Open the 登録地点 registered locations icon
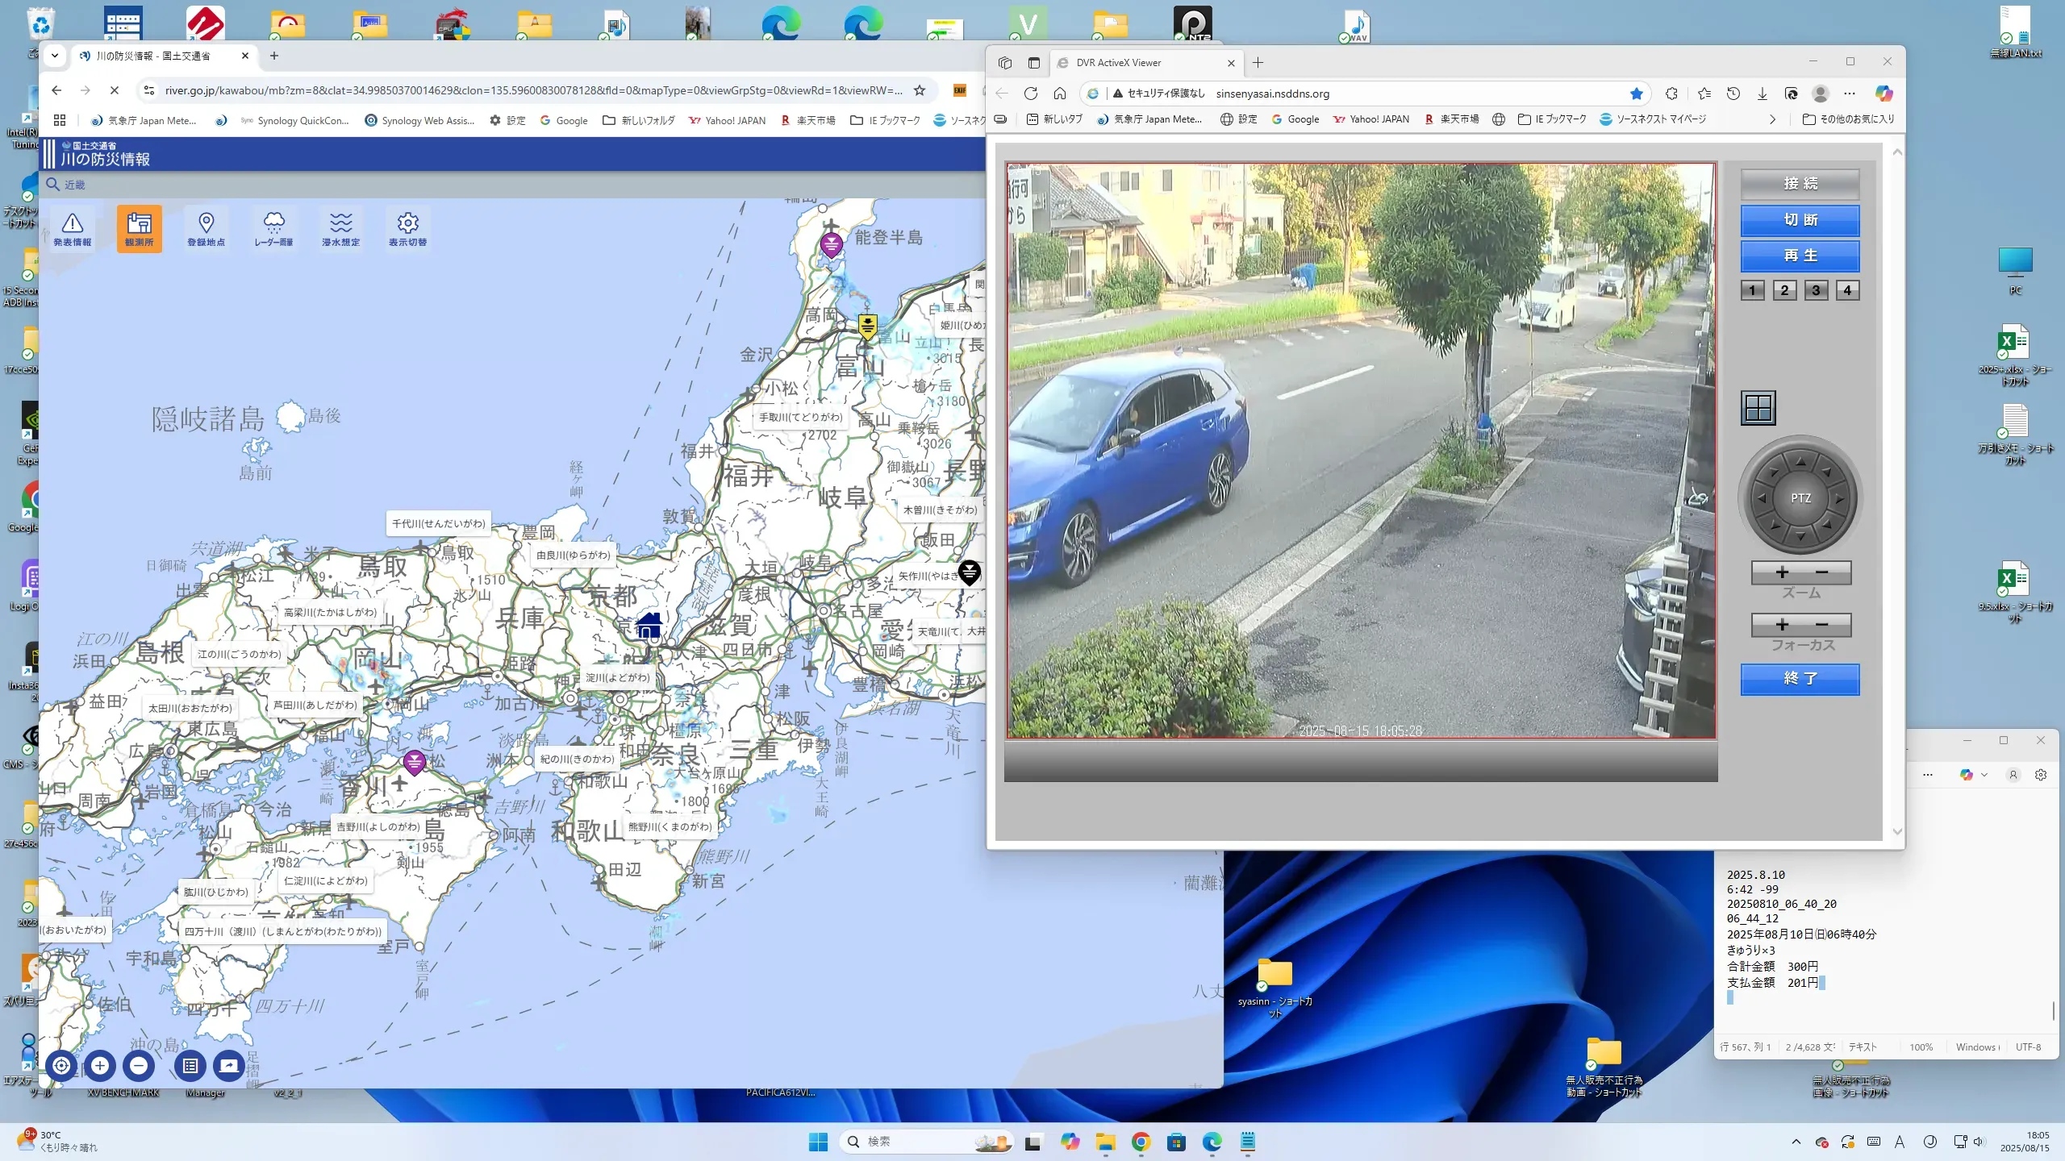Viewport: 2065px width, 1161px height. (206, 228)
